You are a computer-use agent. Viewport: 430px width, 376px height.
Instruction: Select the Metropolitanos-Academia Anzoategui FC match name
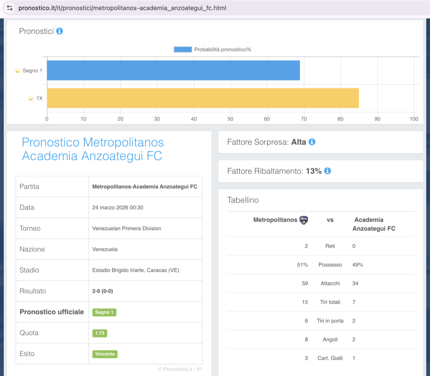coord(144,187)
